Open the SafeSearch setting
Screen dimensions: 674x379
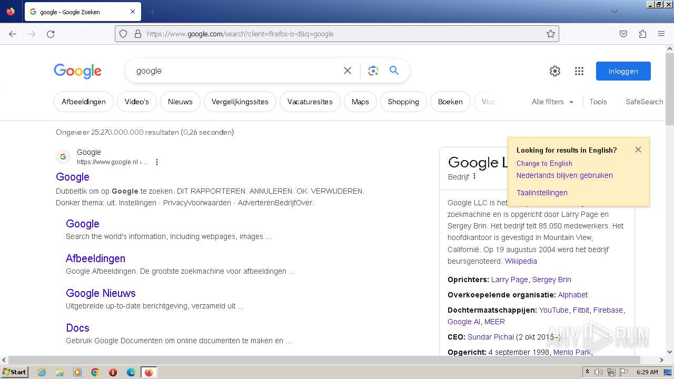[645, 102]
